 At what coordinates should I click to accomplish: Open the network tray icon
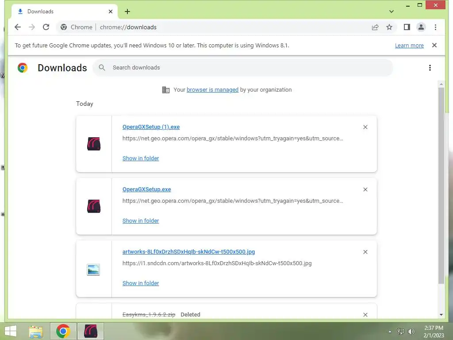(x=401, y=332)
